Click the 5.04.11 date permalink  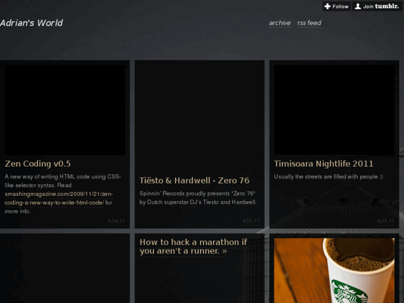click(116, 221)
